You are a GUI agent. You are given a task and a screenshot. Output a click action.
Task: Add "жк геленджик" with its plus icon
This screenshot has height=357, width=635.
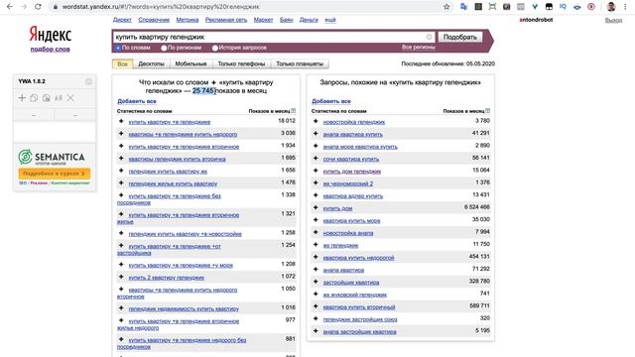pos(316,245)
